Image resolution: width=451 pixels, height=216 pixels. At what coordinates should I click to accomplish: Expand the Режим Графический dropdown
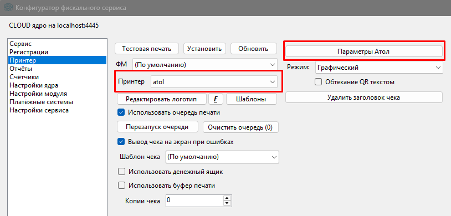point(379,68)
